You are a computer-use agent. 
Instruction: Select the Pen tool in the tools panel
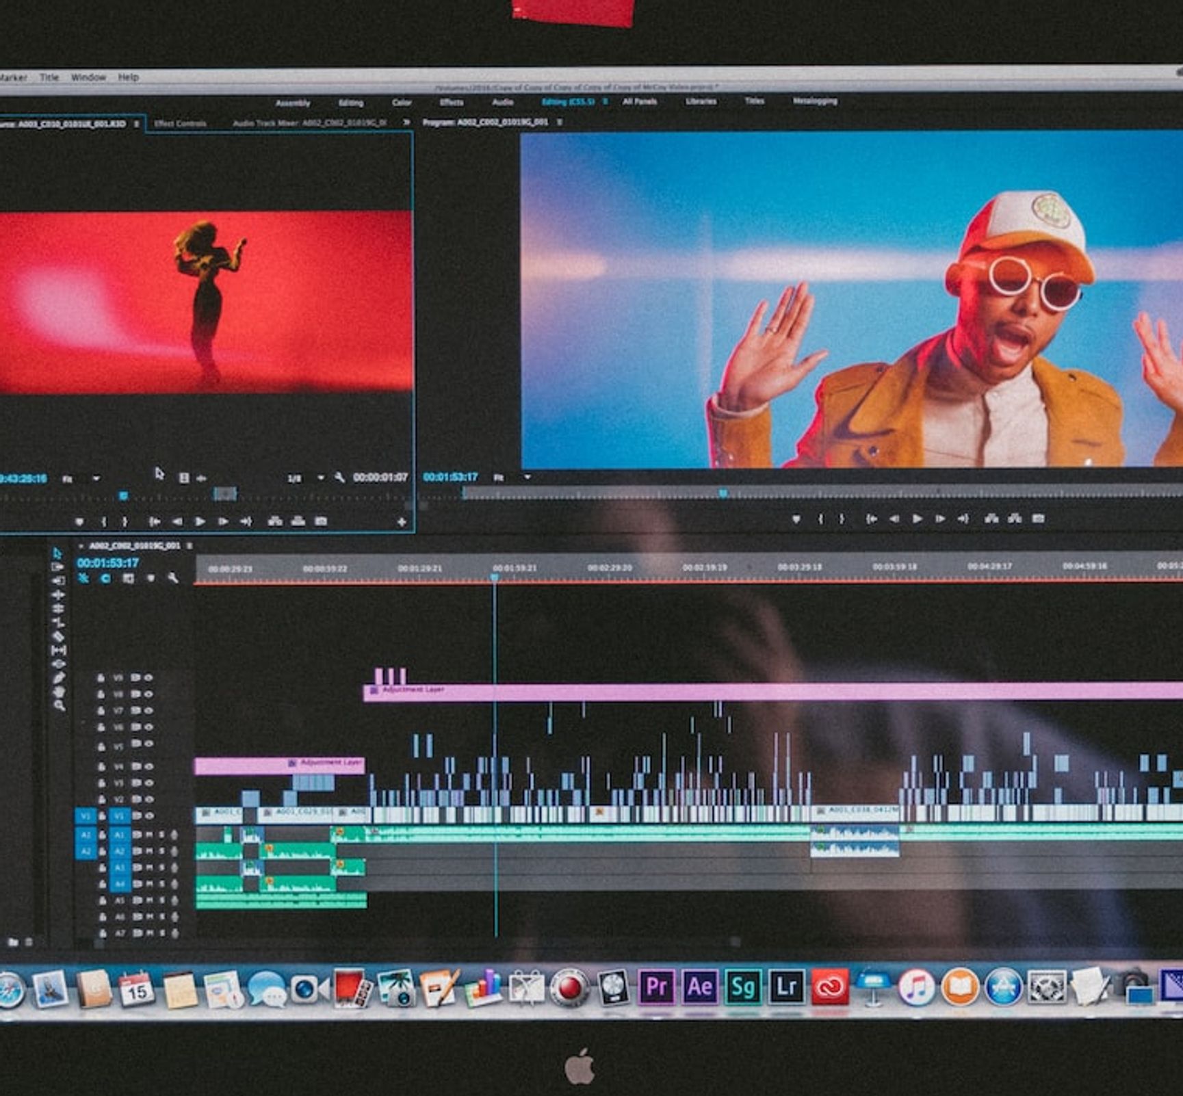pyautogui.click(x=58, y=678)
